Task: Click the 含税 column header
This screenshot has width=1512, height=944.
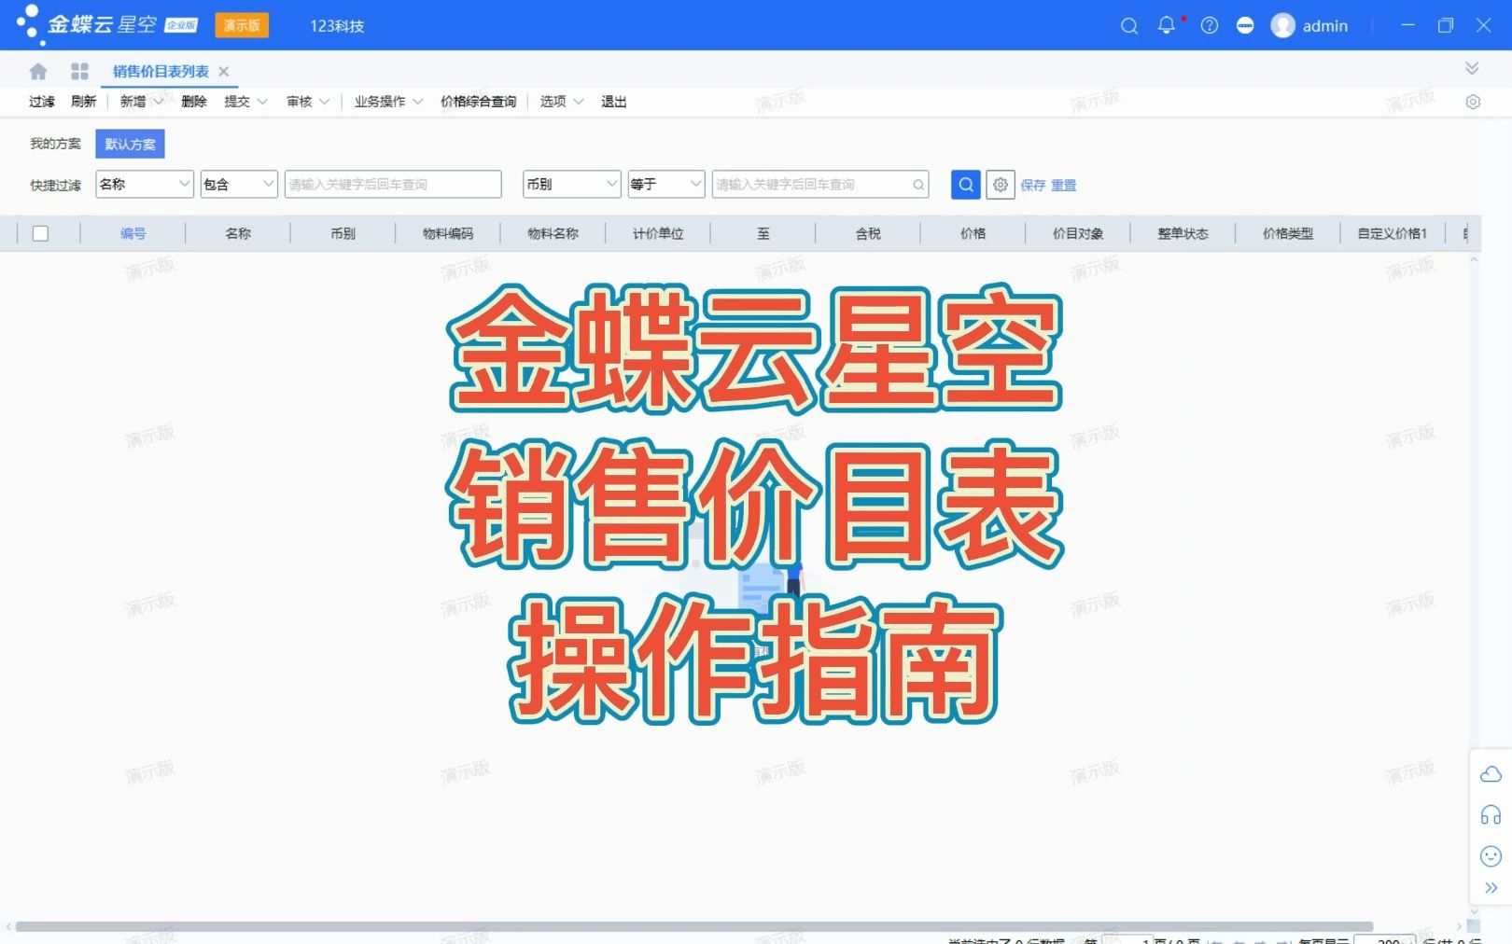Action: (x=868, y=233)
